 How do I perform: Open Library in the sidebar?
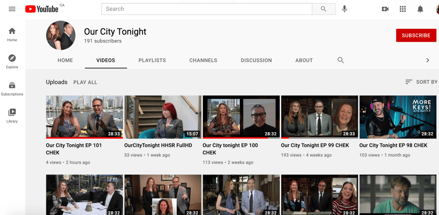coord(12,116)
